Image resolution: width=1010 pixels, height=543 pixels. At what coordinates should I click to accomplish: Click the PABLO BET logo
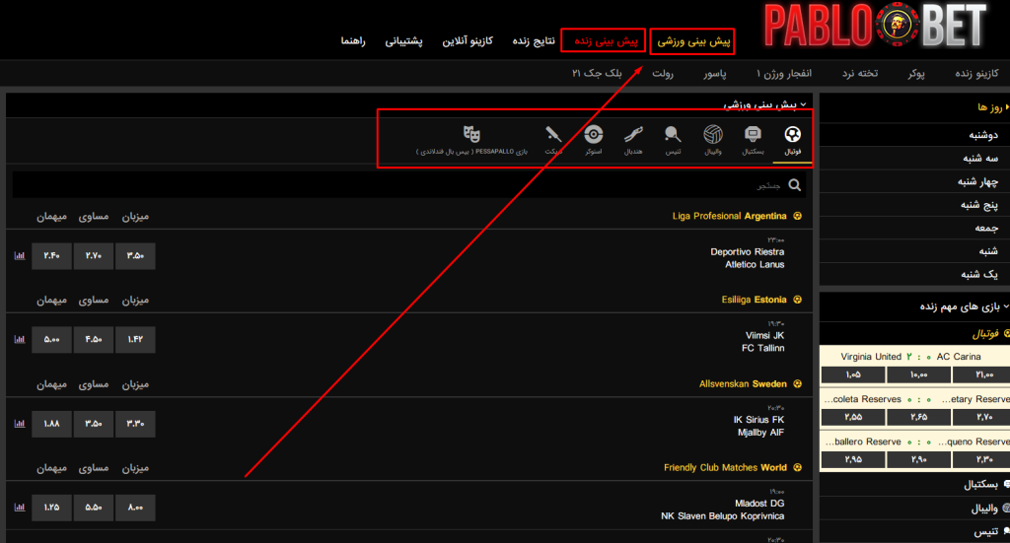point(875,26)
